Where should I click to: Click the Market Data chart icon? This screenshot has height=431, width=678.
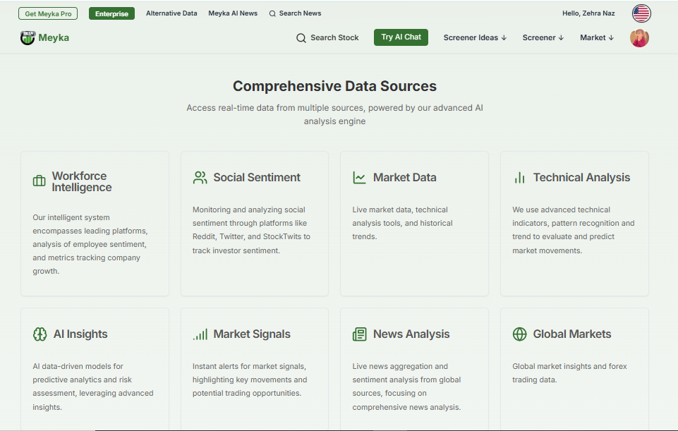click(x=360, y=178)
